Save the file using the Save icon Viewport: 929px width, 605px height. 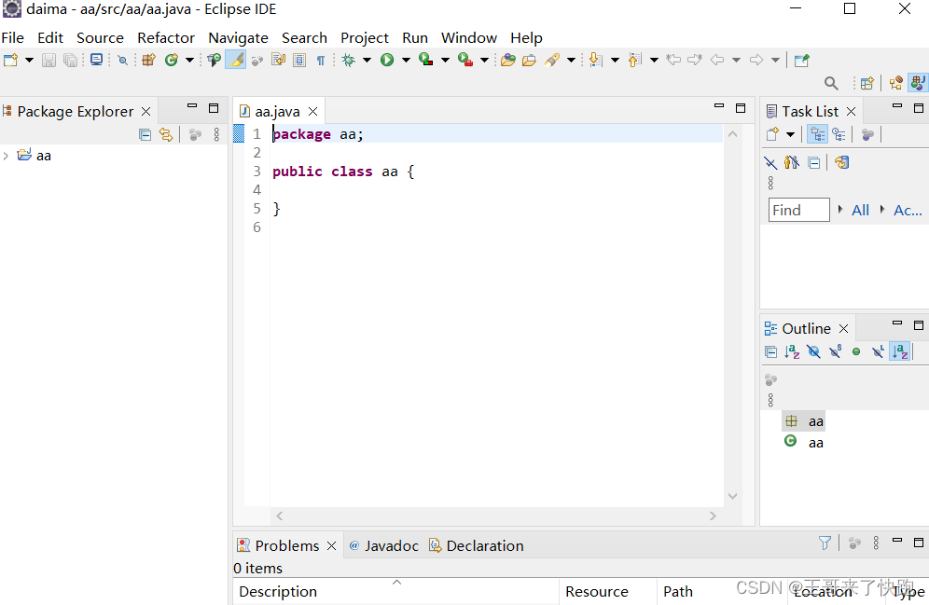coord(48,60)
